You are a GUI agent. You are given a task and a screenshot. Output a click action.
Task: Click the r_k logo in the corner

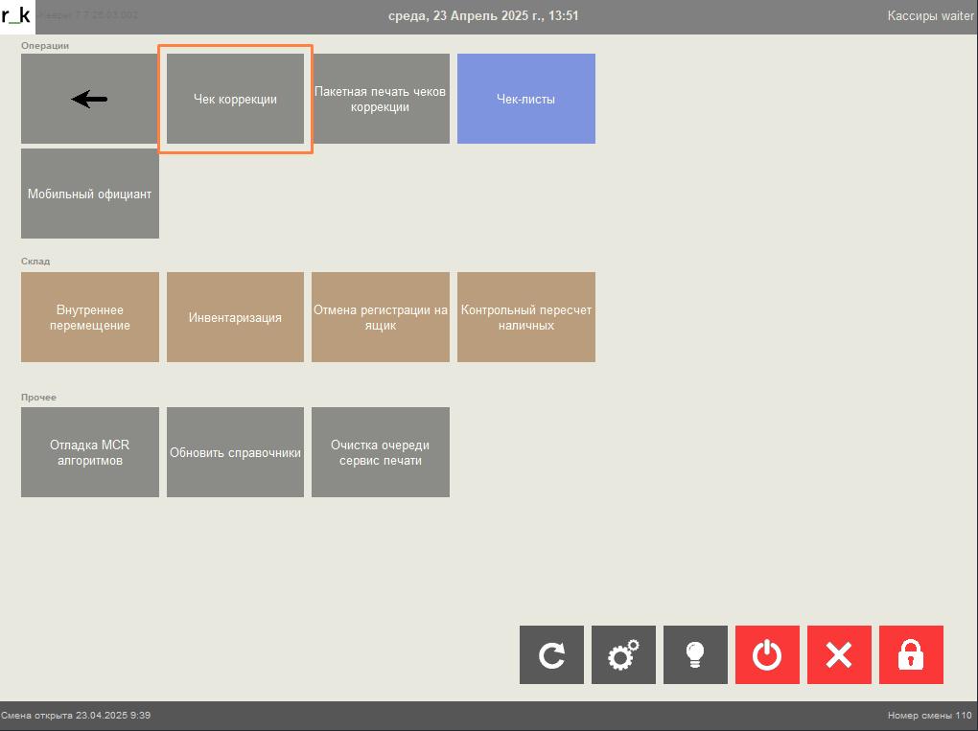(x=16, y=15)
